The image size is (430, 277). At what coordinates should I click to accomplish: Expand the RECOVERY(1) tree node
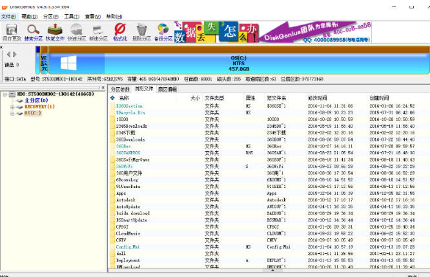click(12, 107)
